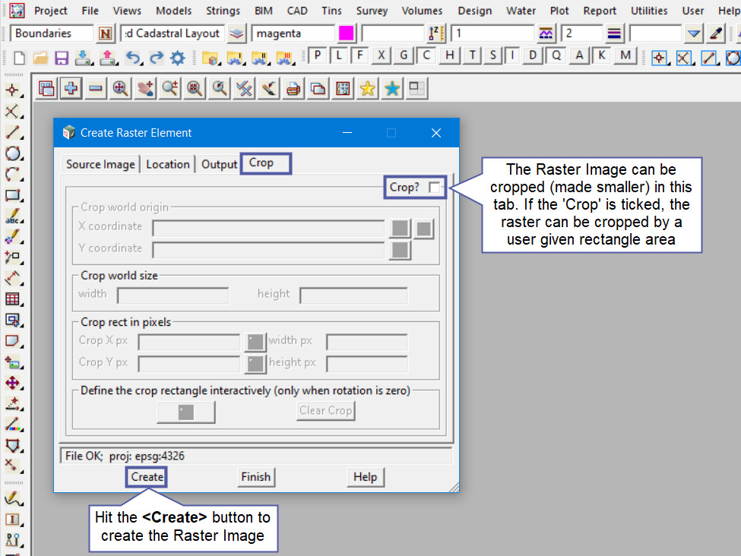Open the model picker icon beside Boundaries field

[105, 33]
